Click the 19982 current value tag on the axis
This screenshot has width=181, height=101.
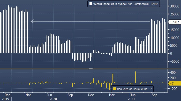point(175,22)
